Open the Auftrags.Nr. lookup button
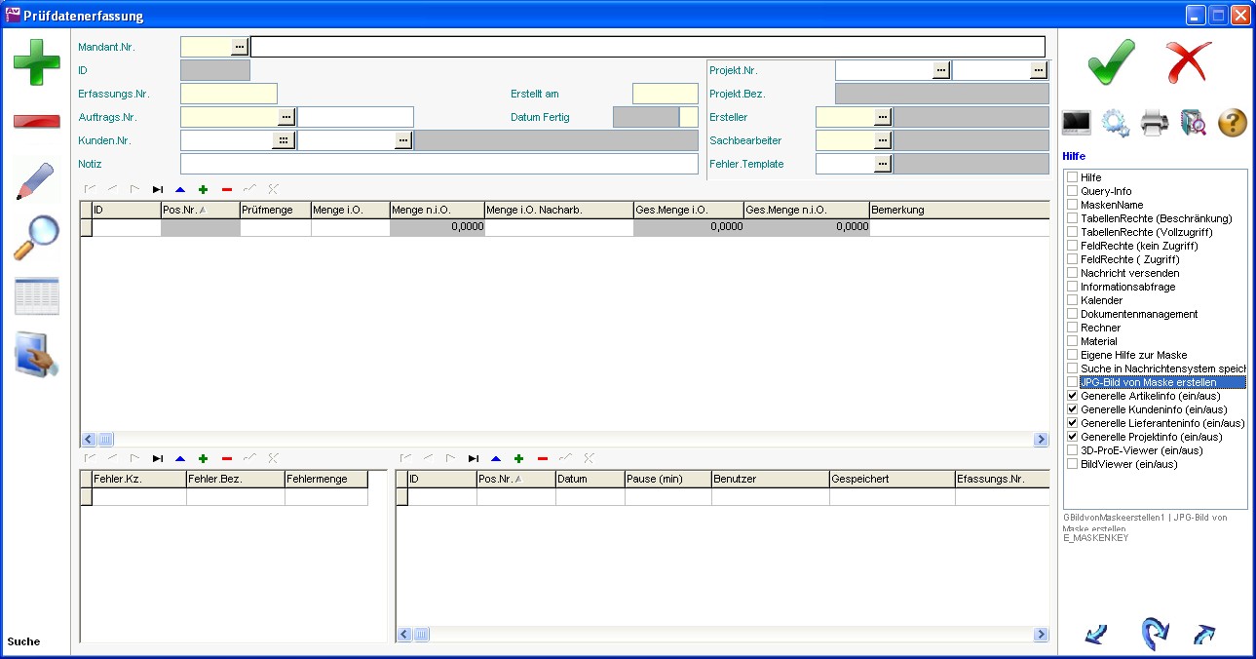The image size is (1256, 659). [285, 117]
